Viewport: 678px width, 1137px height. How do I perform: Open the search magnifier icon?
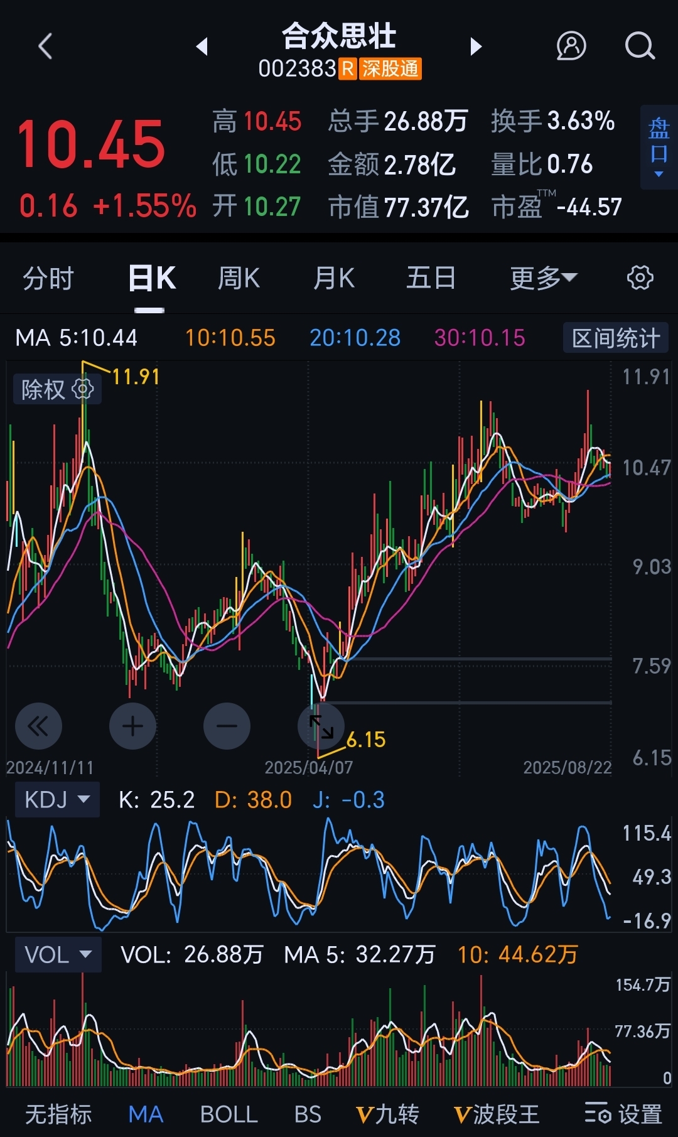[x=640, y=46]
